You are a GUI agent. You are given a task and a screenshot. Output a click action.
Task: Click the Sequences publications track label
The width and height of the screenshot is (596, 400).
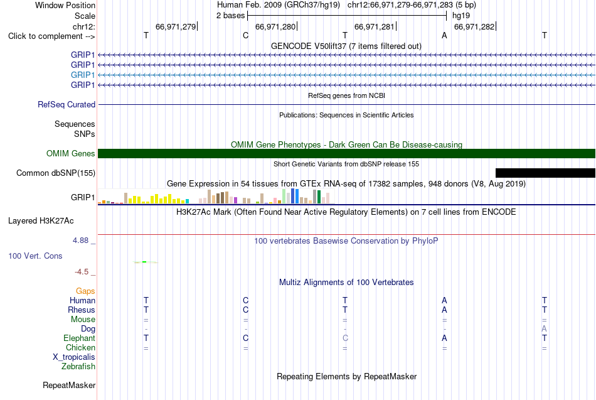(75, 124)
